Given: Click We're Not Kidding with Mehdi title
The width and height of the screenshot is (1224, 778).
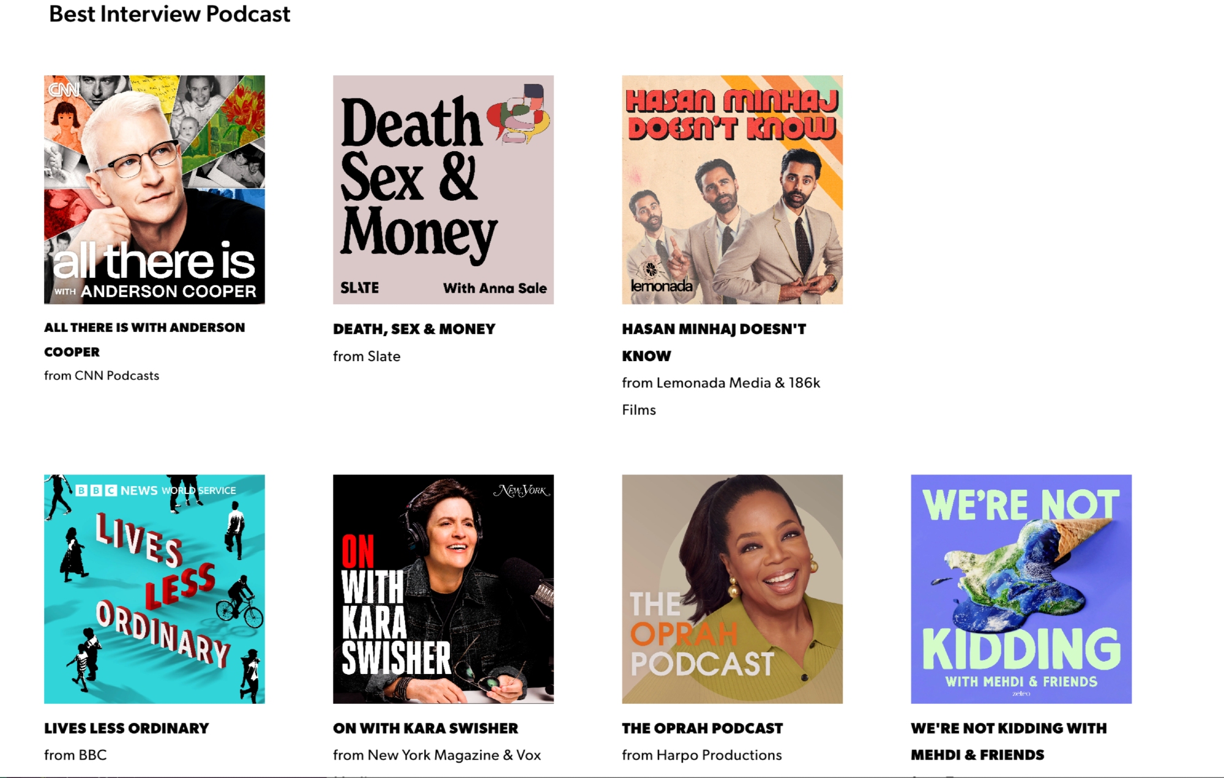Looking at the screenshot, I should click(1009, 741).
